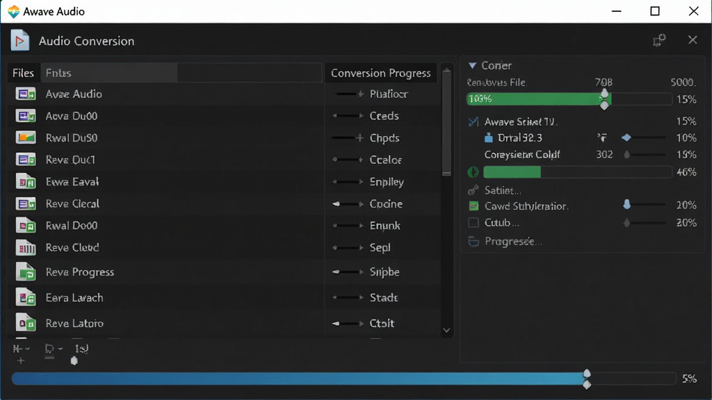This screenshot has width=712, height=400.
Task: Click the Cealoe progress entry
Action: point(385,160)
